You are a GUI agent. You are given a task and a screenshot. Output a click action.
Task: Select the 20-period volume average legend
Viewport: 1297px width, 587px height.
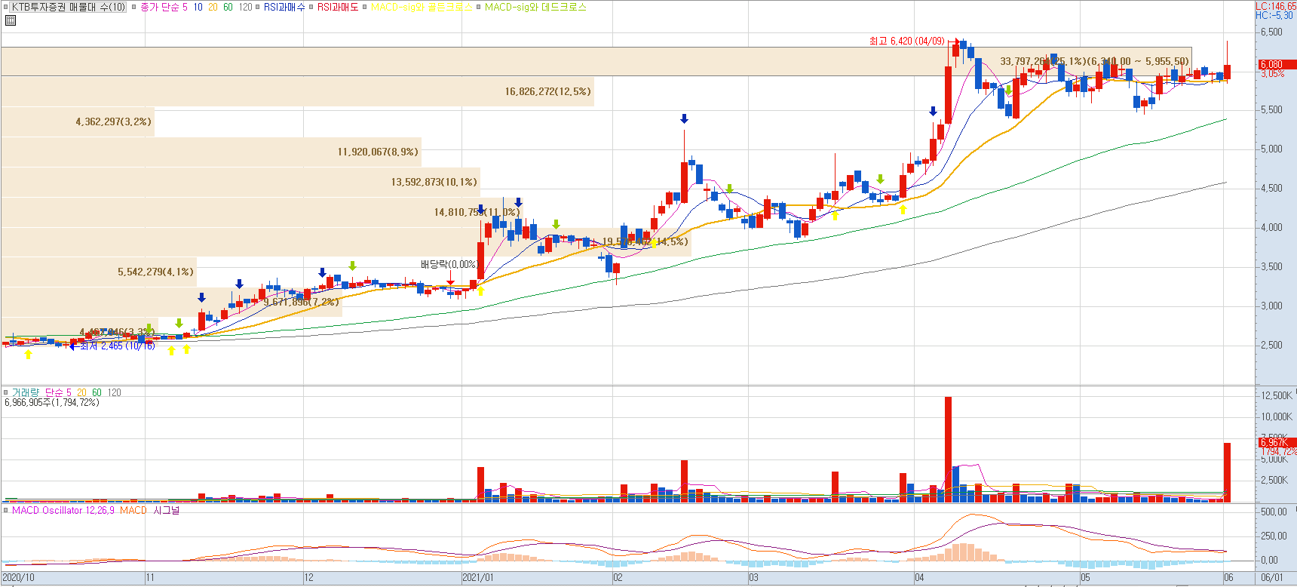(x=81, y=392)
